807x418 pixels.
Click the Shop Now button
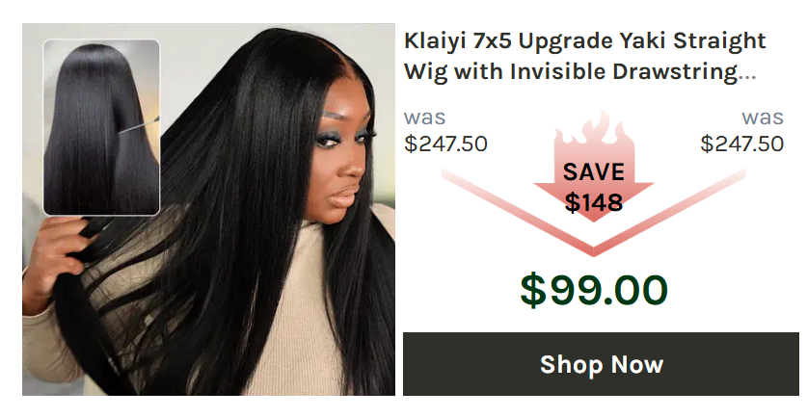coord(601,364)
